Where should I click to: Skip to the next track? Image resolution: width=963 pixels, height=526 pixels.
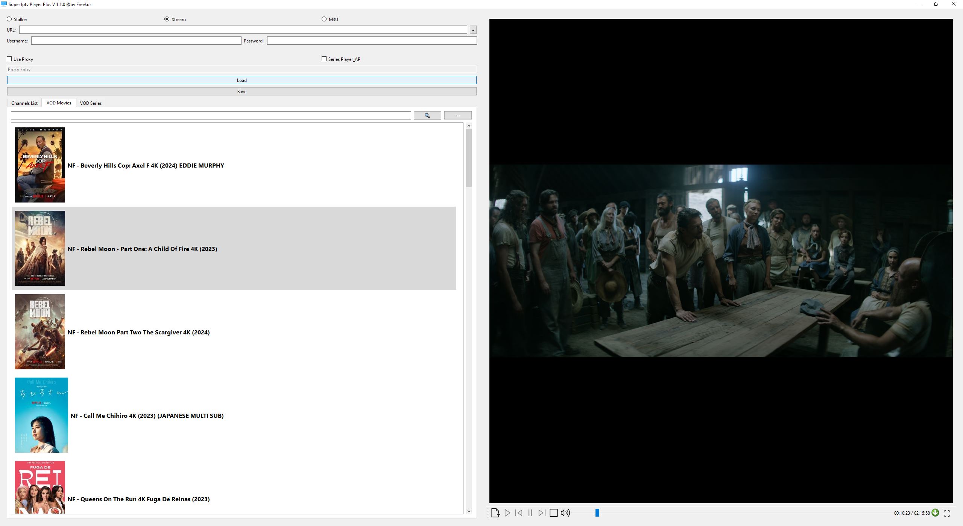tap(542, 513)
